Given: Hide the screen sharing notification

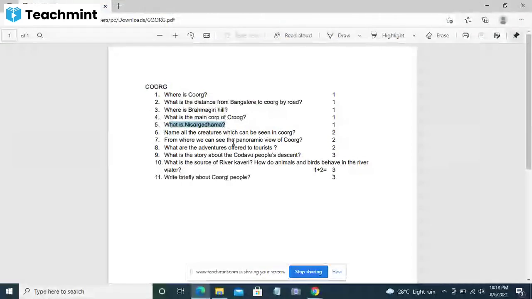Looking at the screenshot, I should pos(337,272).
